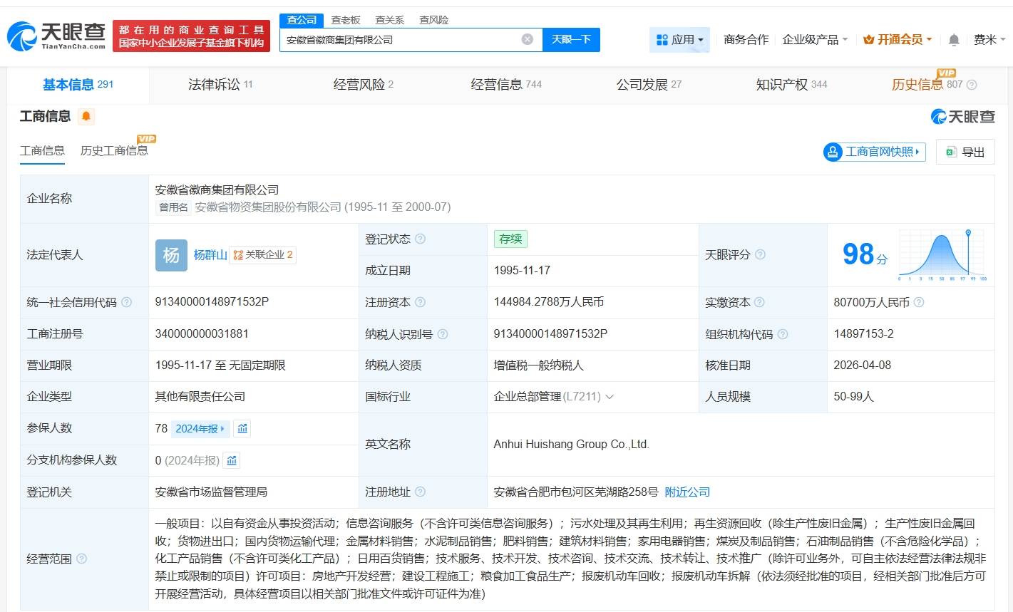1013x612 pixels.
Task: Open the 企业级产品 dropdown
Action: [x=814, y=40]
